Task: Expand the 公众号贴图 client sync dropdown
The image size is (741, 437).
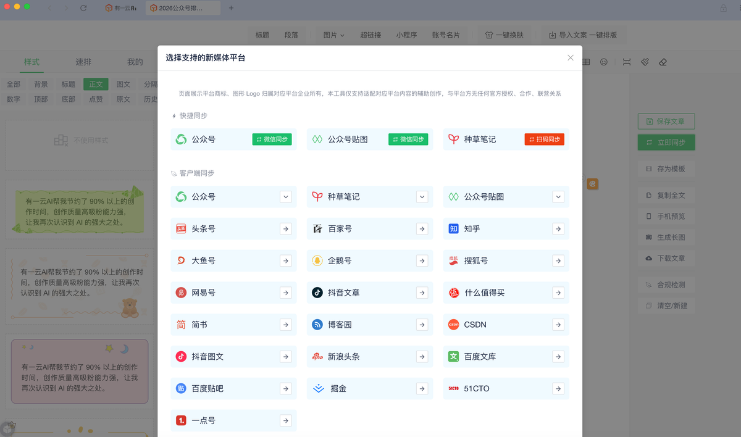Action: click(558, 197)
